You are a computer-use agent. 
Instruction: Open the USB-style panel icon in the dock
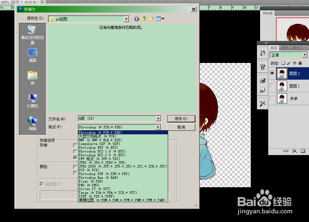[x=262, y=67]
